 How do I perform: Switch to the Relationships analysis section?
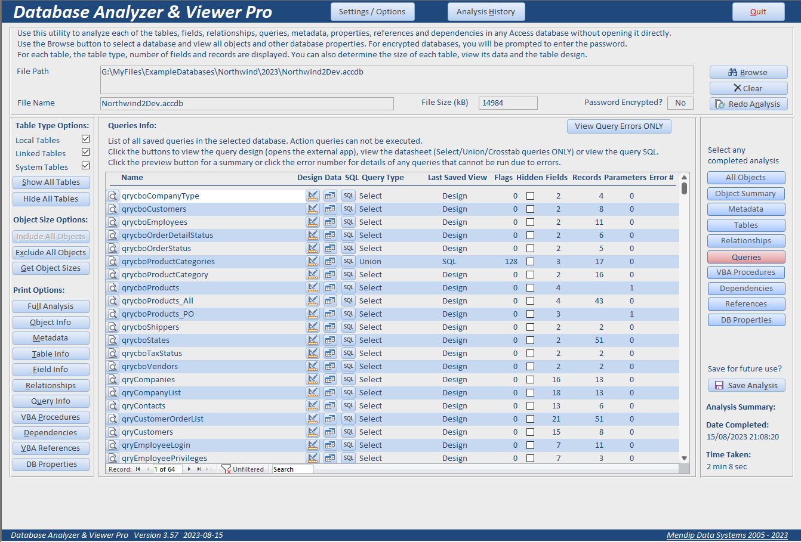746,241
